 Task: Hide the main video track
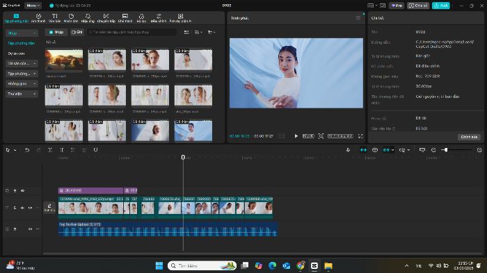click(x=22, y=208)
